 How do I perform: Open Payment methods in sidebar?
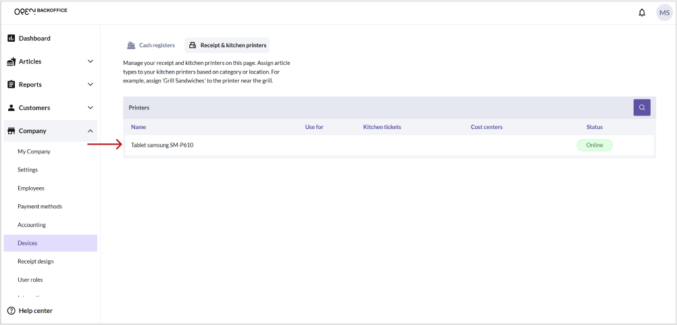click(40, 207)
